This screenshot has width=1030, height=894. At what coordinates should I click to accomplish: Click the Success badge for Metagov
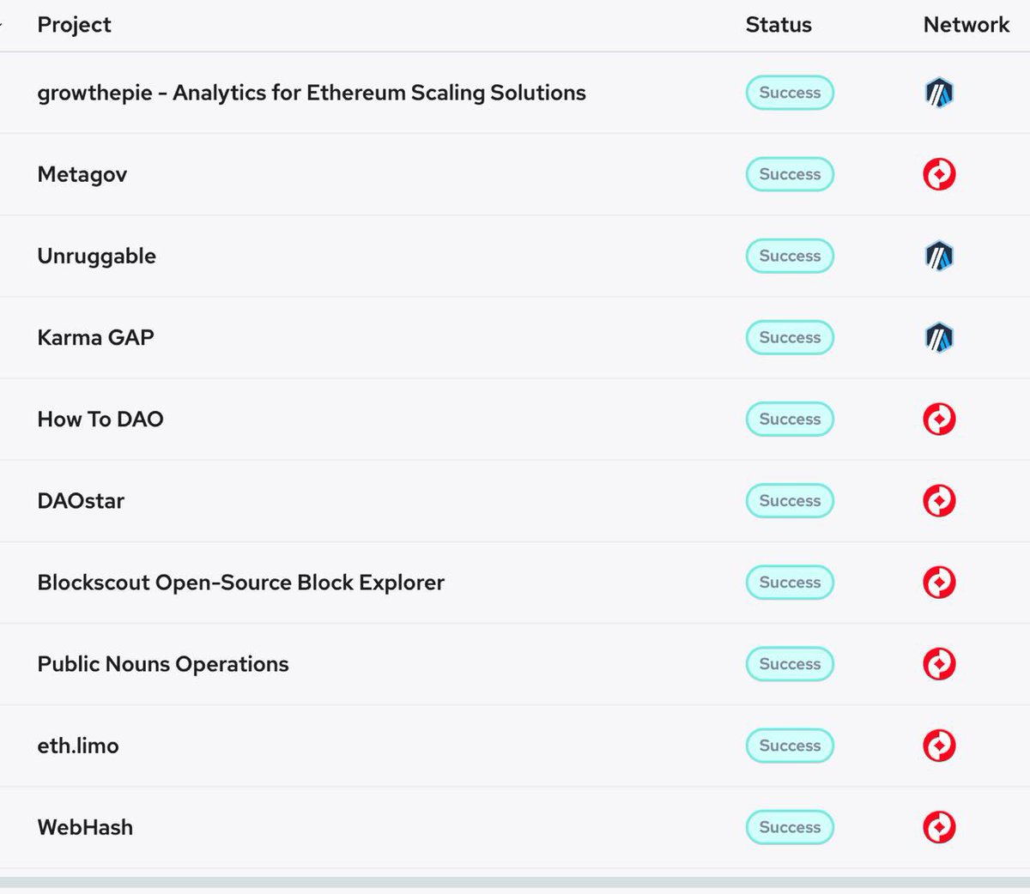click(x=790, y=174)
